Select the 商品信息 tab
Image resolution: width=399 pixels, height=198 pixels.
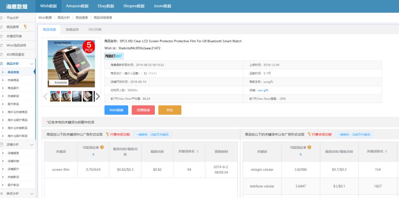(x=50, y=29)
